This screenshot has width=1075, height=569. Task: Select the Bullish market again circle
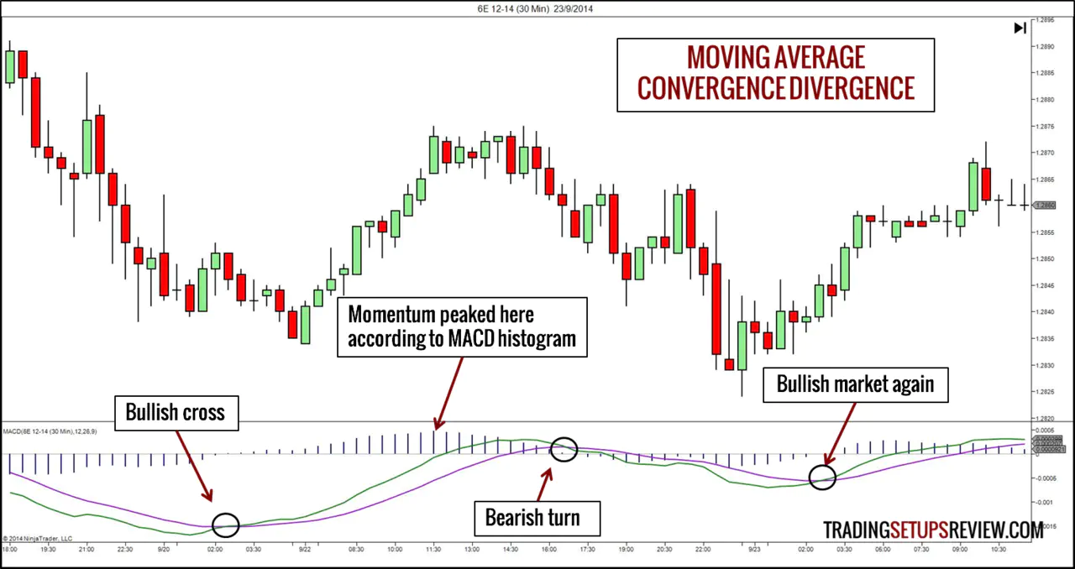pos(822,477)
